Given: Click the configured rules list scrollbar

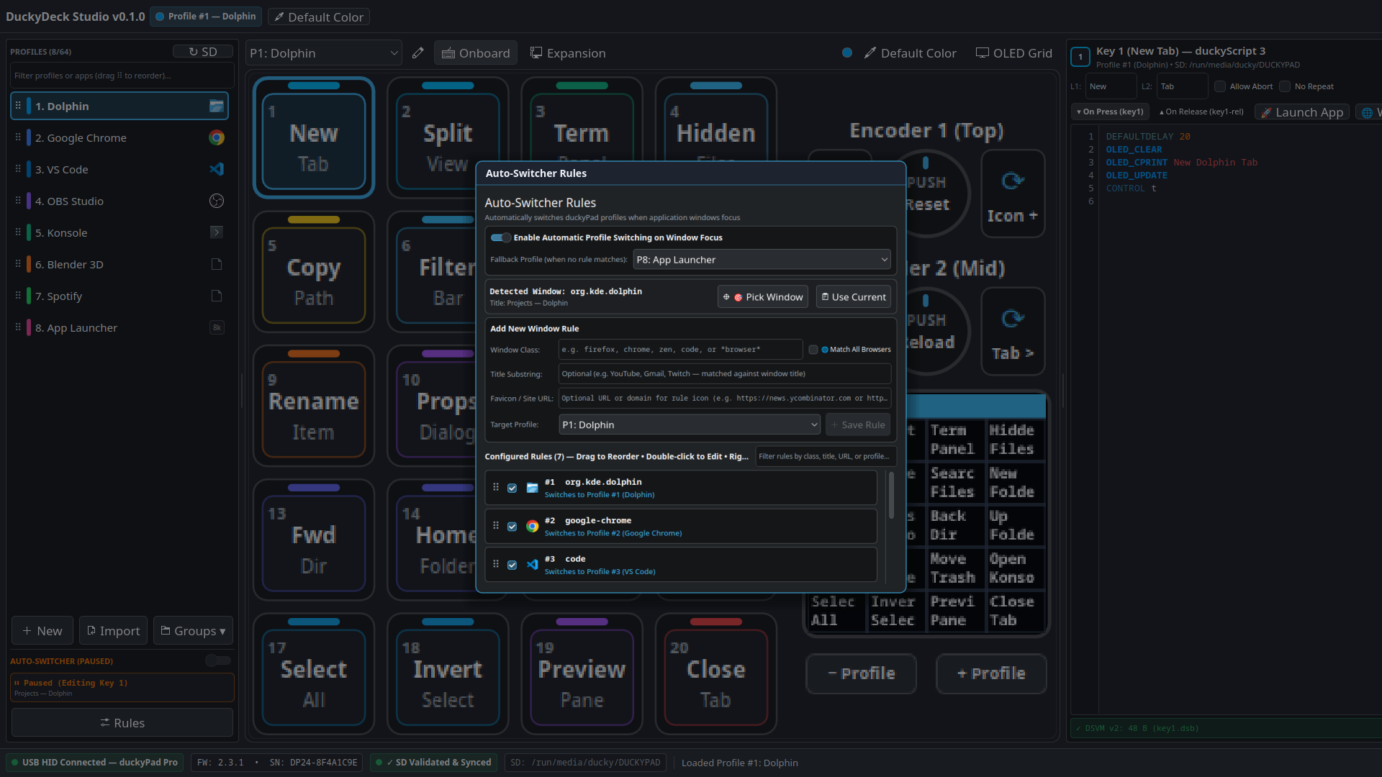Looking at the screenshot, I should [891, 496].
